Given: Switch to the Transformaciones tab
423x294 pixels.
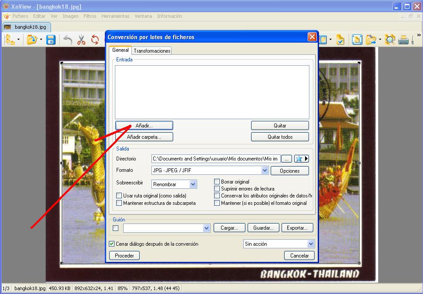Looking at the screenshot, I should tap(152, 50).
